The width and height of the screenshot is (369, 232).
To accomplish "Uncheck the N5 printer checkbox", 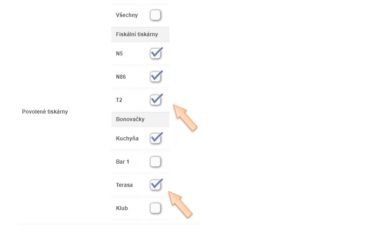I will click(x=155, y=54).
